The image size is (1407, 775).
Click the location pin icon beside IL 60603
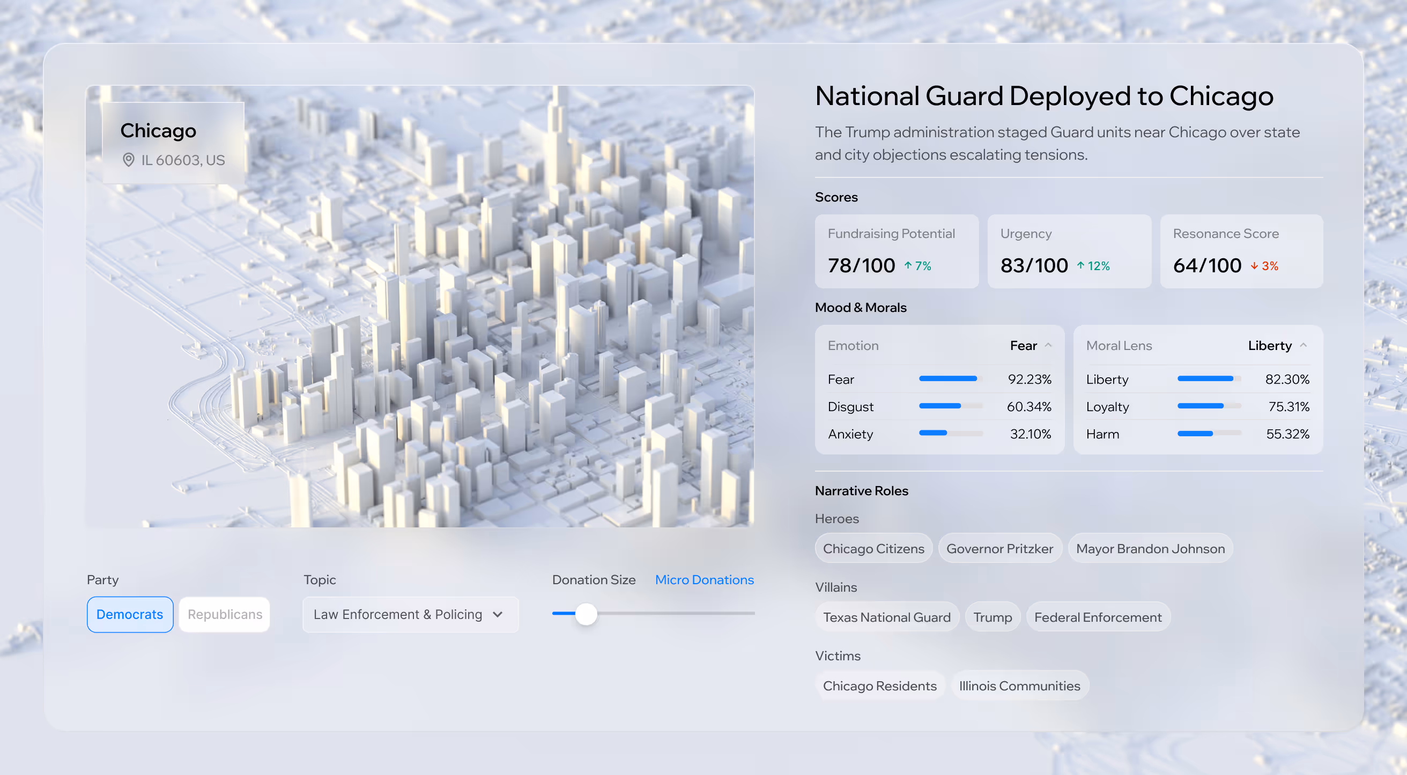[x=128, y=160]
